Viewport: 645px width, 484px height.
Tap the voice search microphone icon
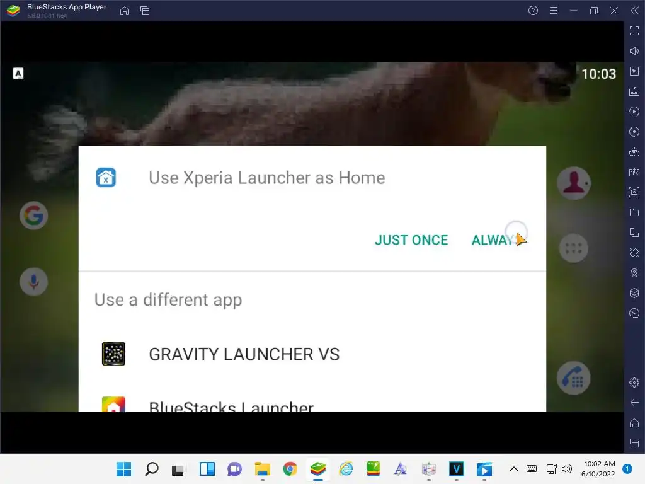[x=34, y=282]
